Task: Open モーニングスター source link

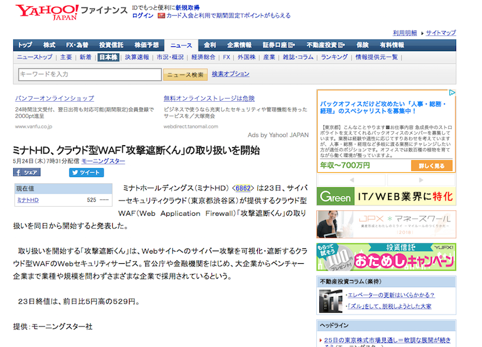Action: [103, 161]
